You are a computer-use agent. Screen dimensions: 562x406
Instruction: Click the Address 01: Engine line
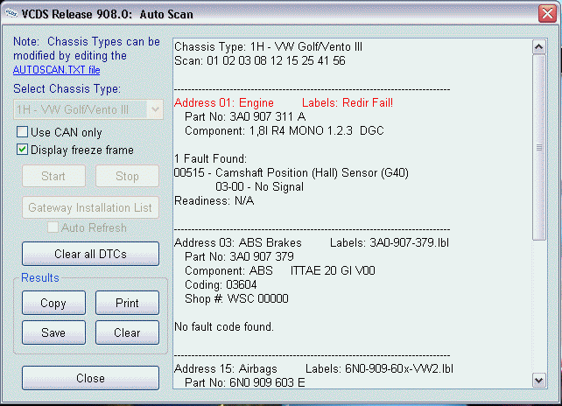224,103
